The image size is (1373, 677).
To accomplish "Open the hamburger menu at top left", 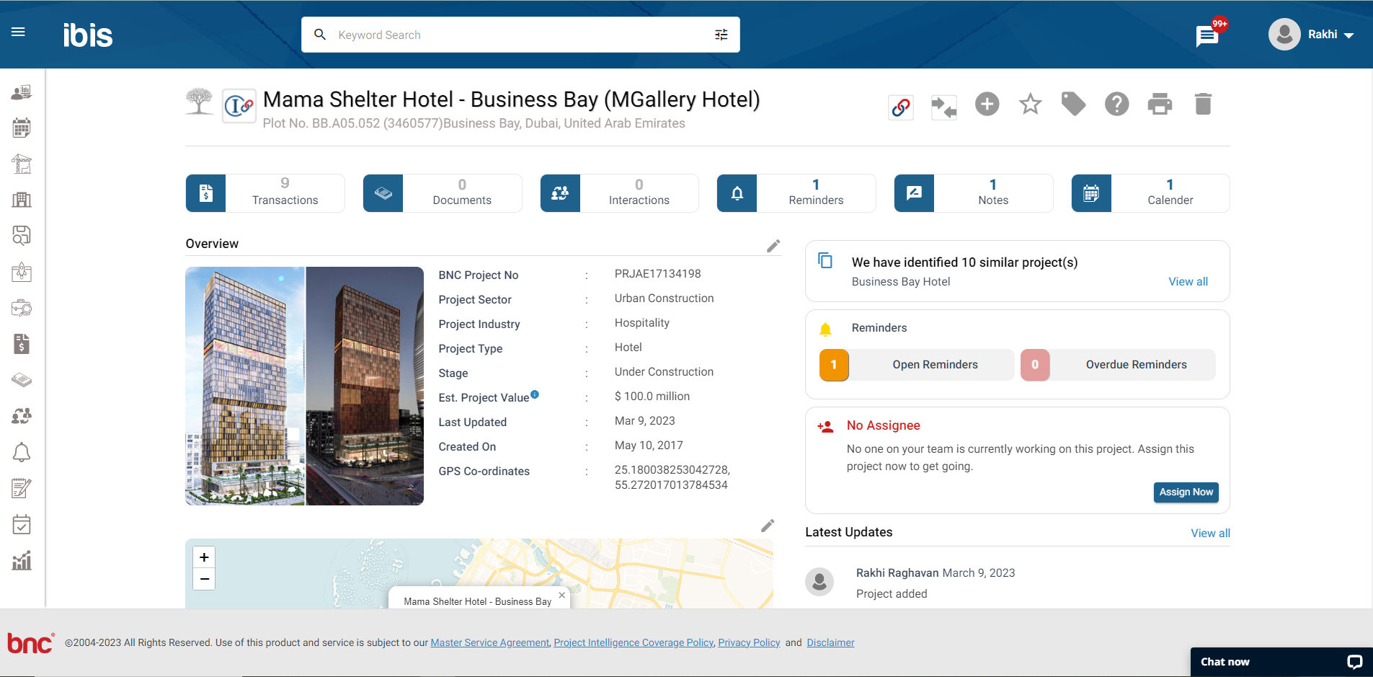I will (x=18, y=32).
